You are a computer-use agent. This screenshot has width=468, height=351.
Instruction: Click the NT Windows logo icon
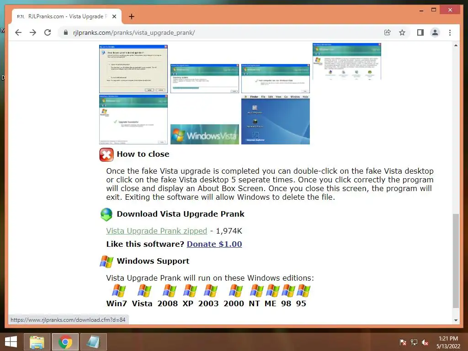[257, 290]
